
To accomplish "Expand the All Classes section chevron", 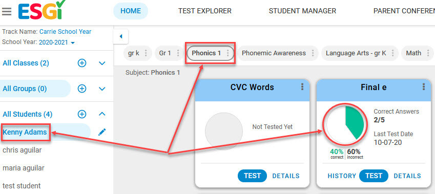I will pyautogui.click(x=102, y=63).
